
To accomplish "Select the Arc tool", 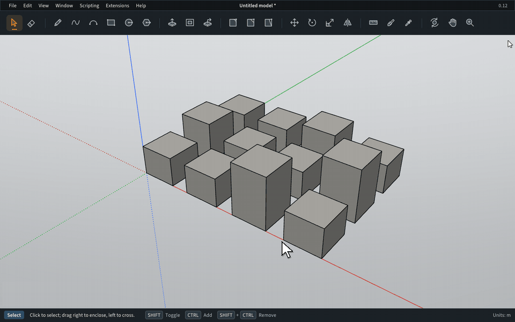I will 93,23.
